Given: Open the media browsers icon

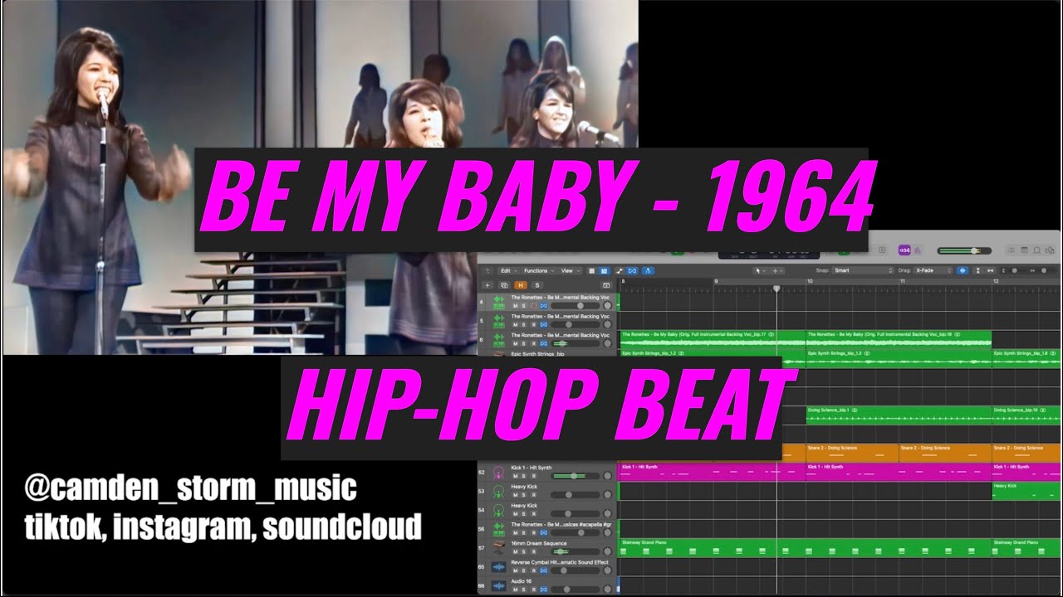Looking at the screenshot, I should 1050,250.
